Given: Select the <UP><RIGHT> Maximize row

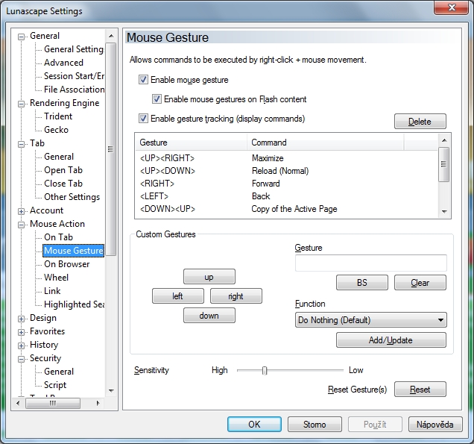Looking at the screenshot, I should pyautogui.click(x=287, y=158).
